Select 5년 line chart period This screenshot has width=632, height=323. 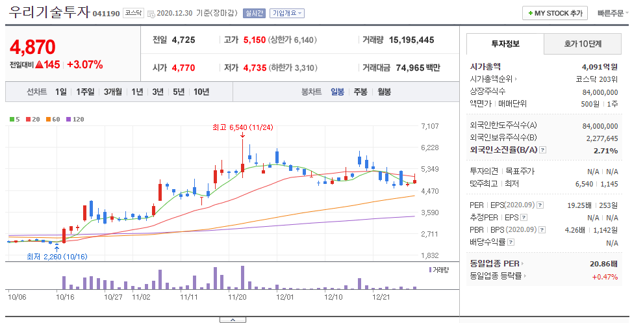point(179,92)
